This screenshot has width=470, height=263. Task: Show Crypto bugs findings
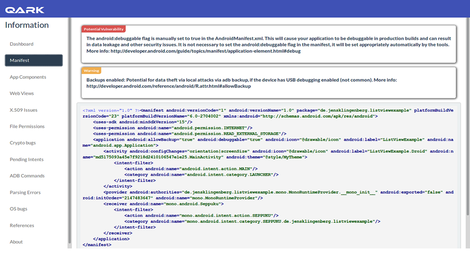[22, 143]
